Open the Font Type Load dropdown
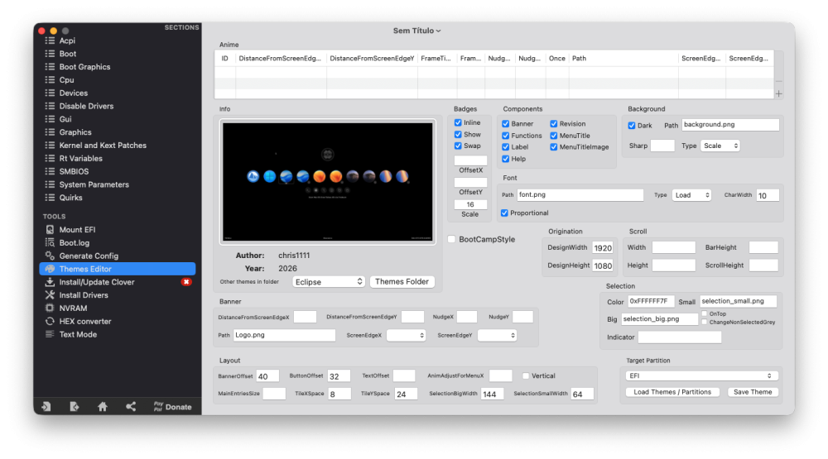This screenshot has width=828, height=459. tap(691, 195)
